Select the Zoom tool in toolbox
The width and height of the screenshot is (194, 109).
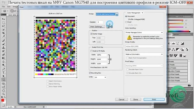pyautogui.click(x=3, y=94)
